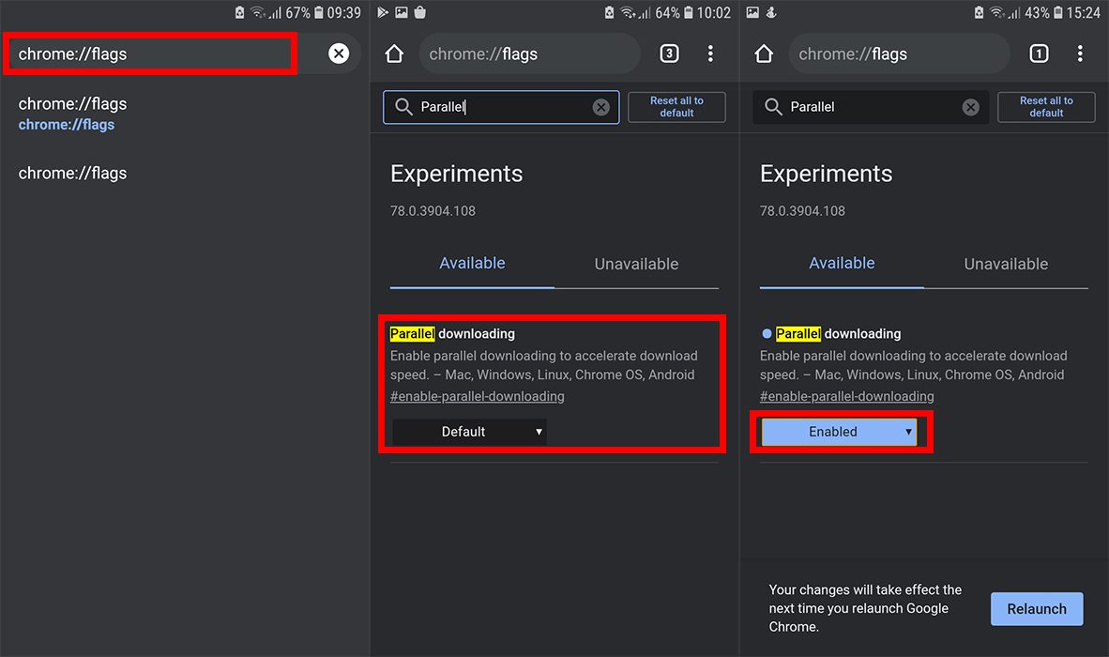Open the tab switcher showing 1 tab
This screenshot has height=657, width=1109.
click(x=1039, y=53)
